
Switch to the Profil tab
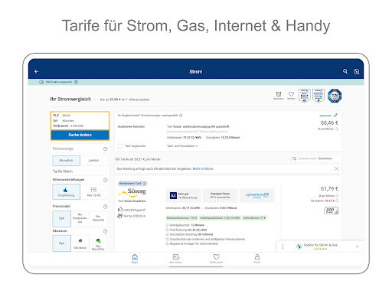click(257, 259)
